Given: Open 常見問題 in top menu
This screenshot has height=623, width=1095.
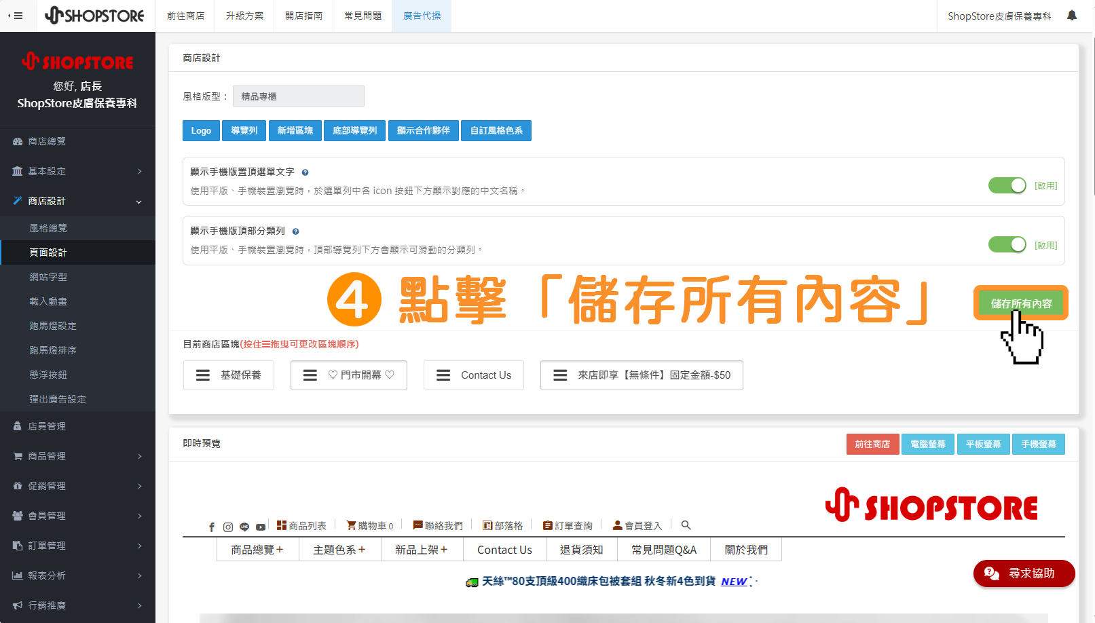Looking at the screenshot, I should 363,16.
